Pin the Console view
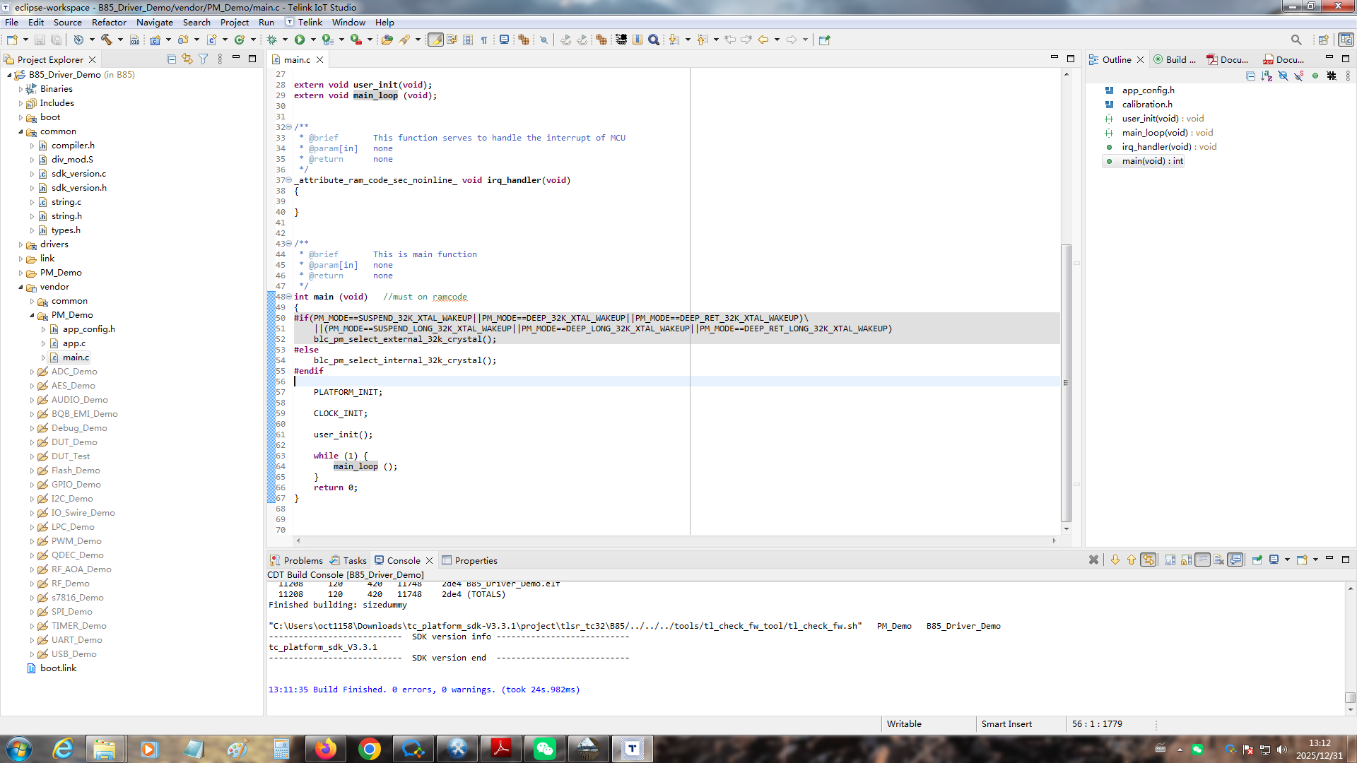Viewport: 1357px width, 763px height. (x=1257, y=560)
